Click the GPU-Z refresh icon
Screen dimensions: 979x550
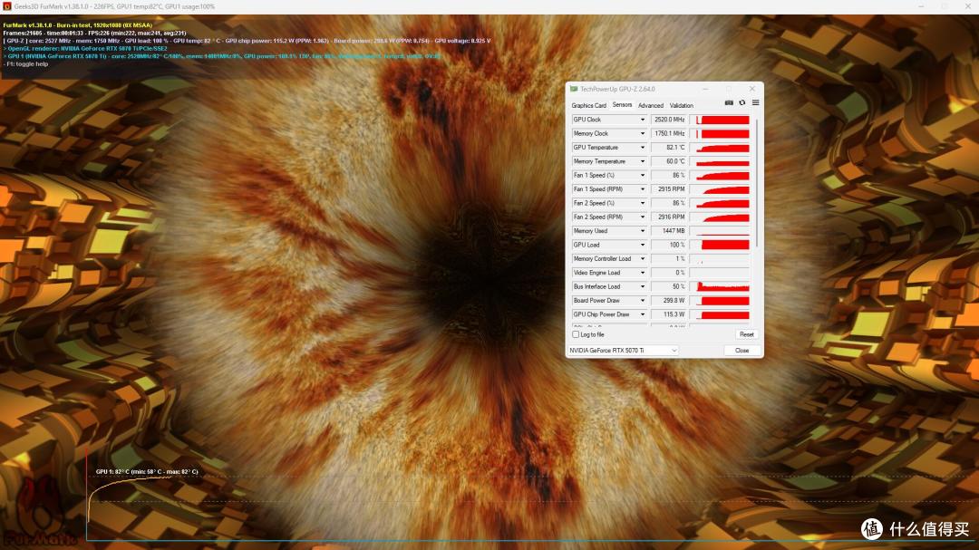click(742, 103)
